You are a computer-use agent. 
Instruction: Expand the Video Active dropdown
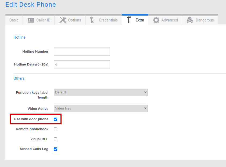click(101, 108)
